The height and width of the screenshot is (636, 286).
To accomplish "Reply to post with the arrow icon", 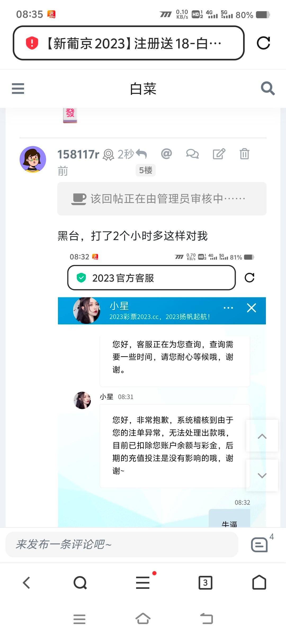I will (141, 154).
